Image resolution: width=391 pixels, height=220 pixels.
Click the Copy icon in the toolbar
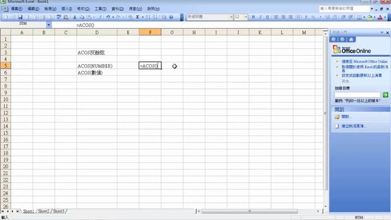[81, 17]
